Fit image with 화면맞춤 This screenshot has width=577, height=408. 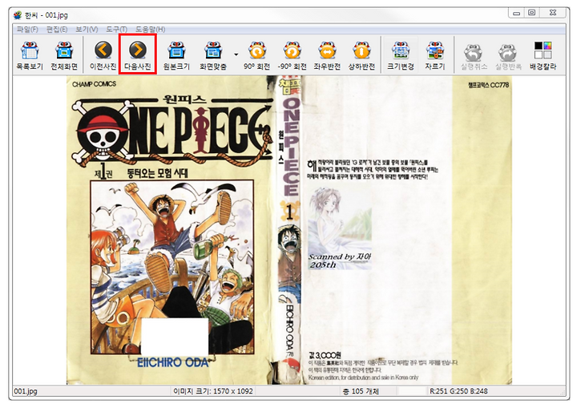(213, 55)
